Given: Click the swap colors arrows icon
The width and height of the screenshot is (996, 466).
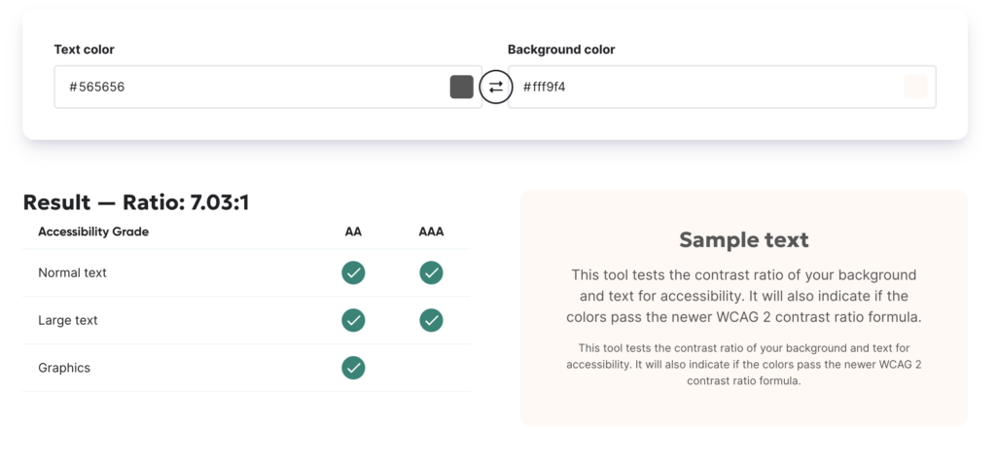Looking at the screenshot, I should coord(495,87).
